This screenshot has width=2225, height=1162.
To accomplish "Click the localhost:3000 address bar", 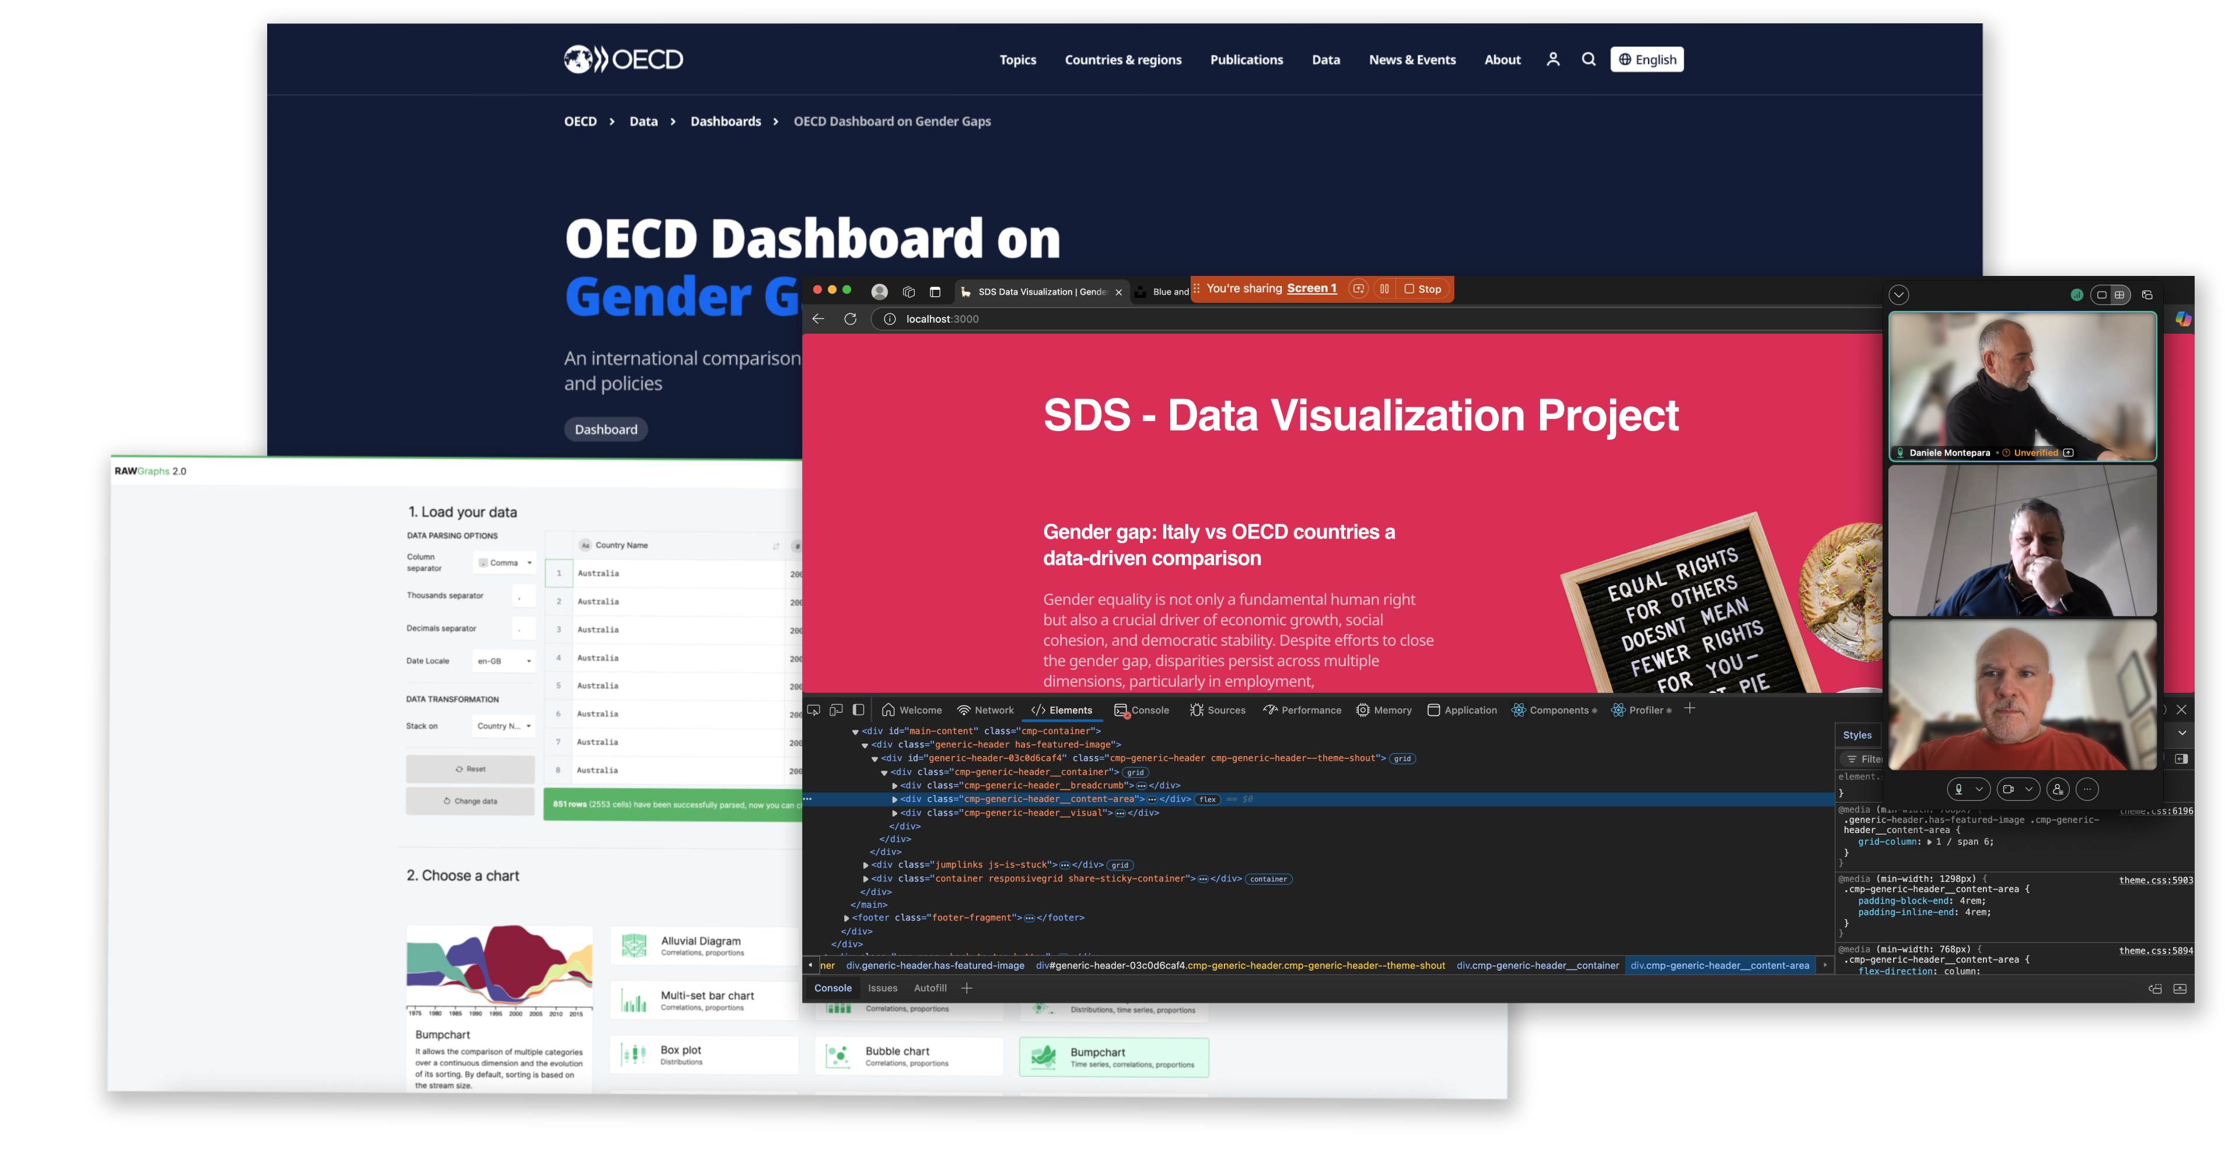I will (x=942, y=319).
